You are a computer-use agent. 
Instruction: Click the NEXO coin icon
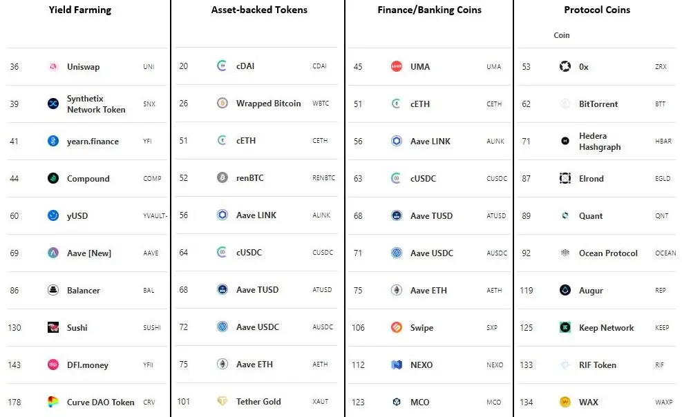click(396, 365)
